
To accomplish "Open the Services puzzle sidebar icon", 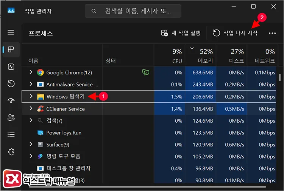I will (11, 152).
